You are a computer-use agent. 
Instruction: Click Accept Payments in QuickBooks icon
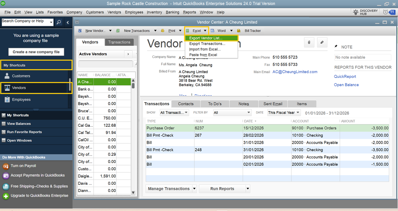click(x=6, y=176)
